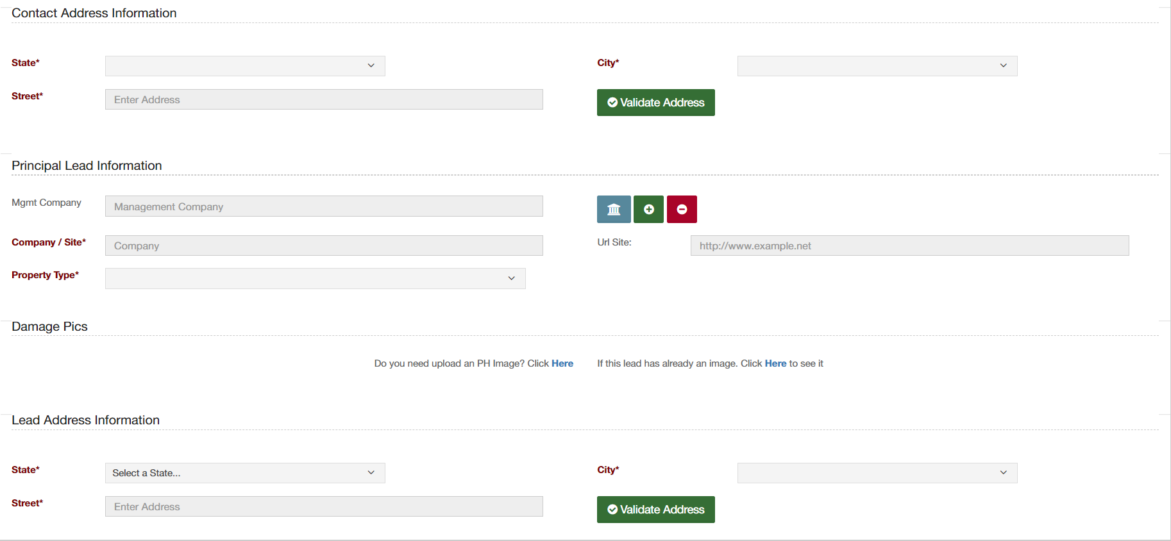Click the checkmark icon on top Validate Address
Viewport: 1171px width, 541px height.
tap(612, 103)
